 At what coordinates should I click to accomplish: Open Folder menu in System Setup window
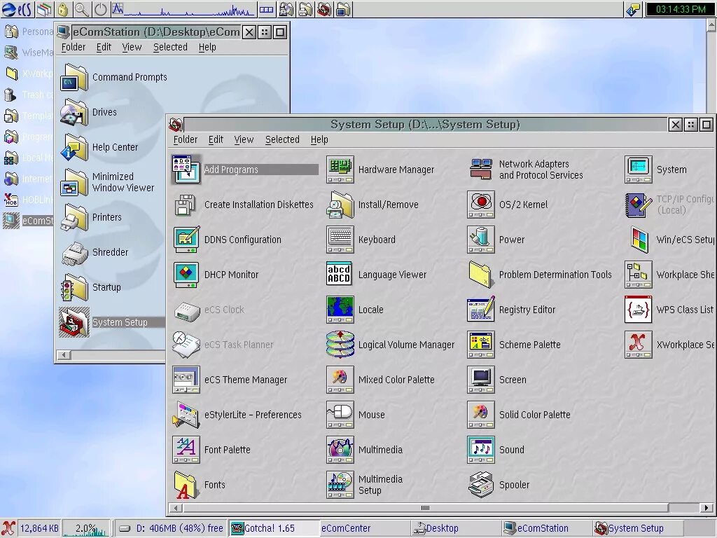(x=185, y=139)
